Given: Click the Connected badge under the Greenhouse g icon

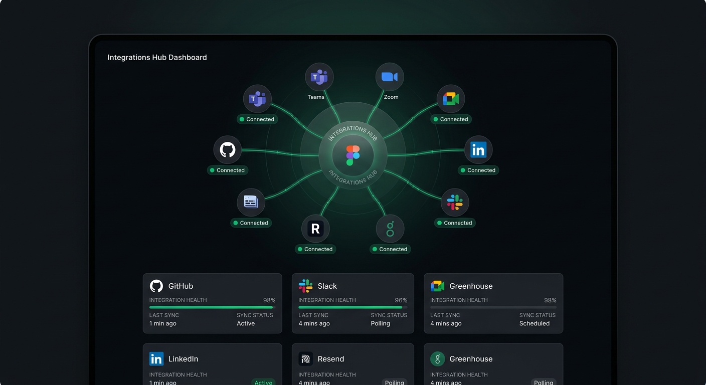Looking at the screenshot, I should coord(390,249).
